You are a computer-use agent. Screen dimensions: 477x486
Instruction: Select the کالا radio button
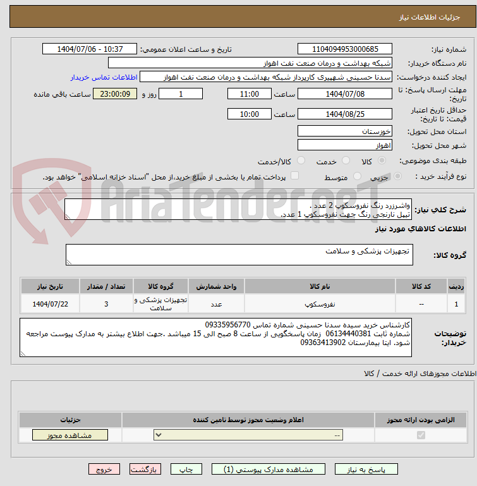click(x=382, y=161)
